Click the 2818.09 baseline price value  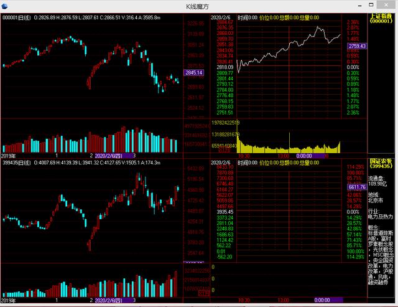click(225, 67)
